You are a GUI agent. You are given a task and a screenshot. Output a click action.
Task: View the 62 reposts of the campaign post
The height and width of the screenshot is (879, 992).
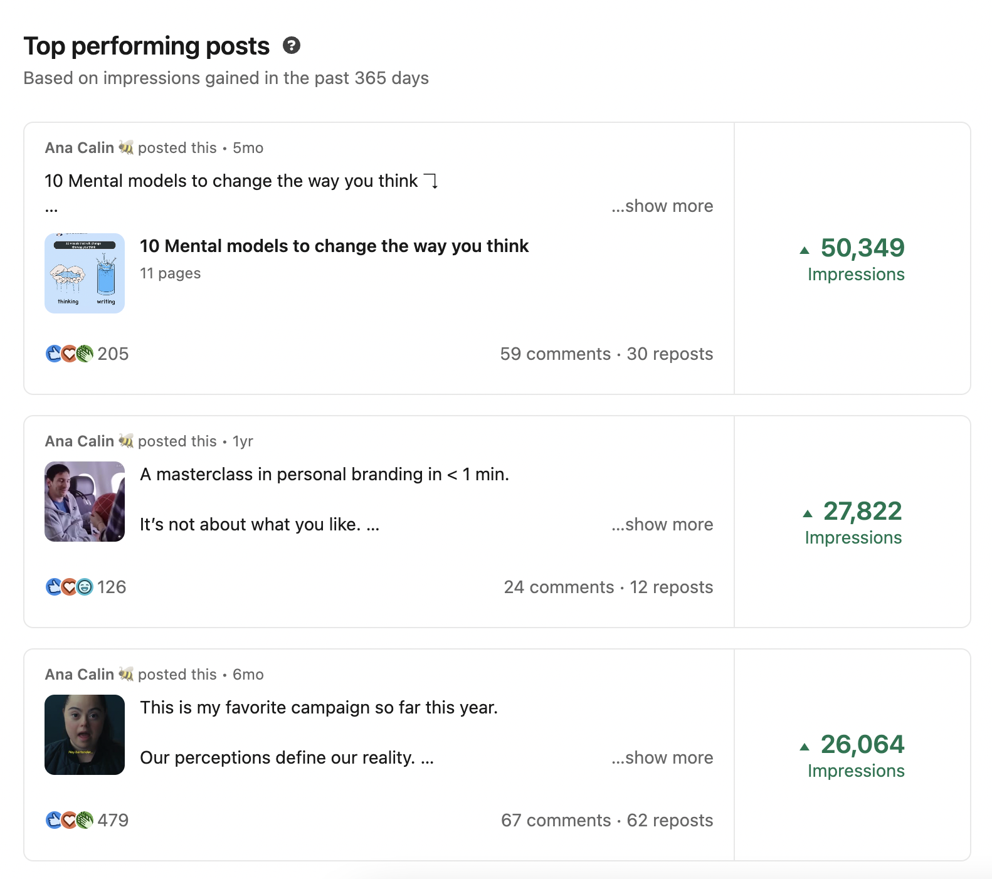point(670,820)
